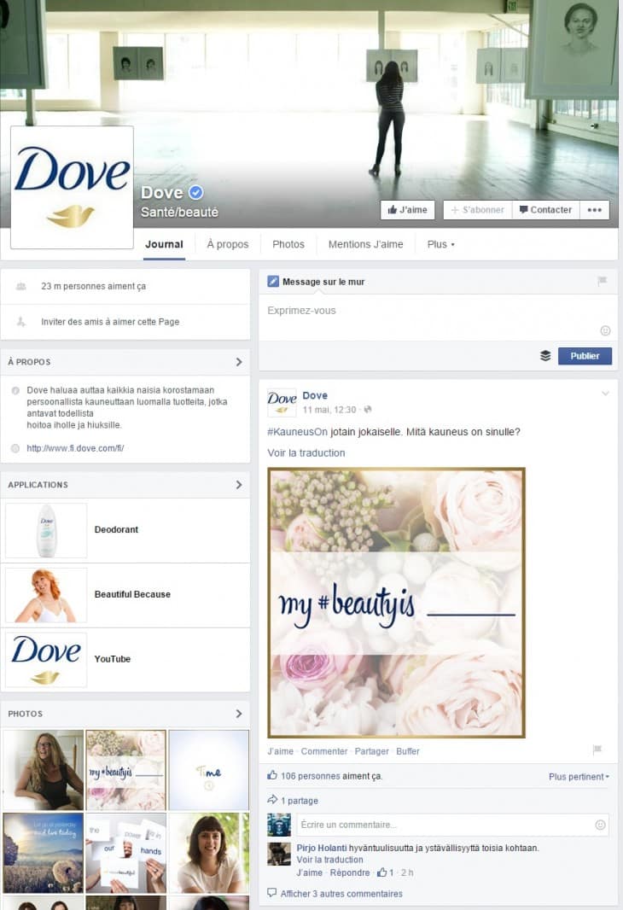This screenshot has height=910, width=623.
Task: Open the Dove author name link on post
Action: click(315, 395)
